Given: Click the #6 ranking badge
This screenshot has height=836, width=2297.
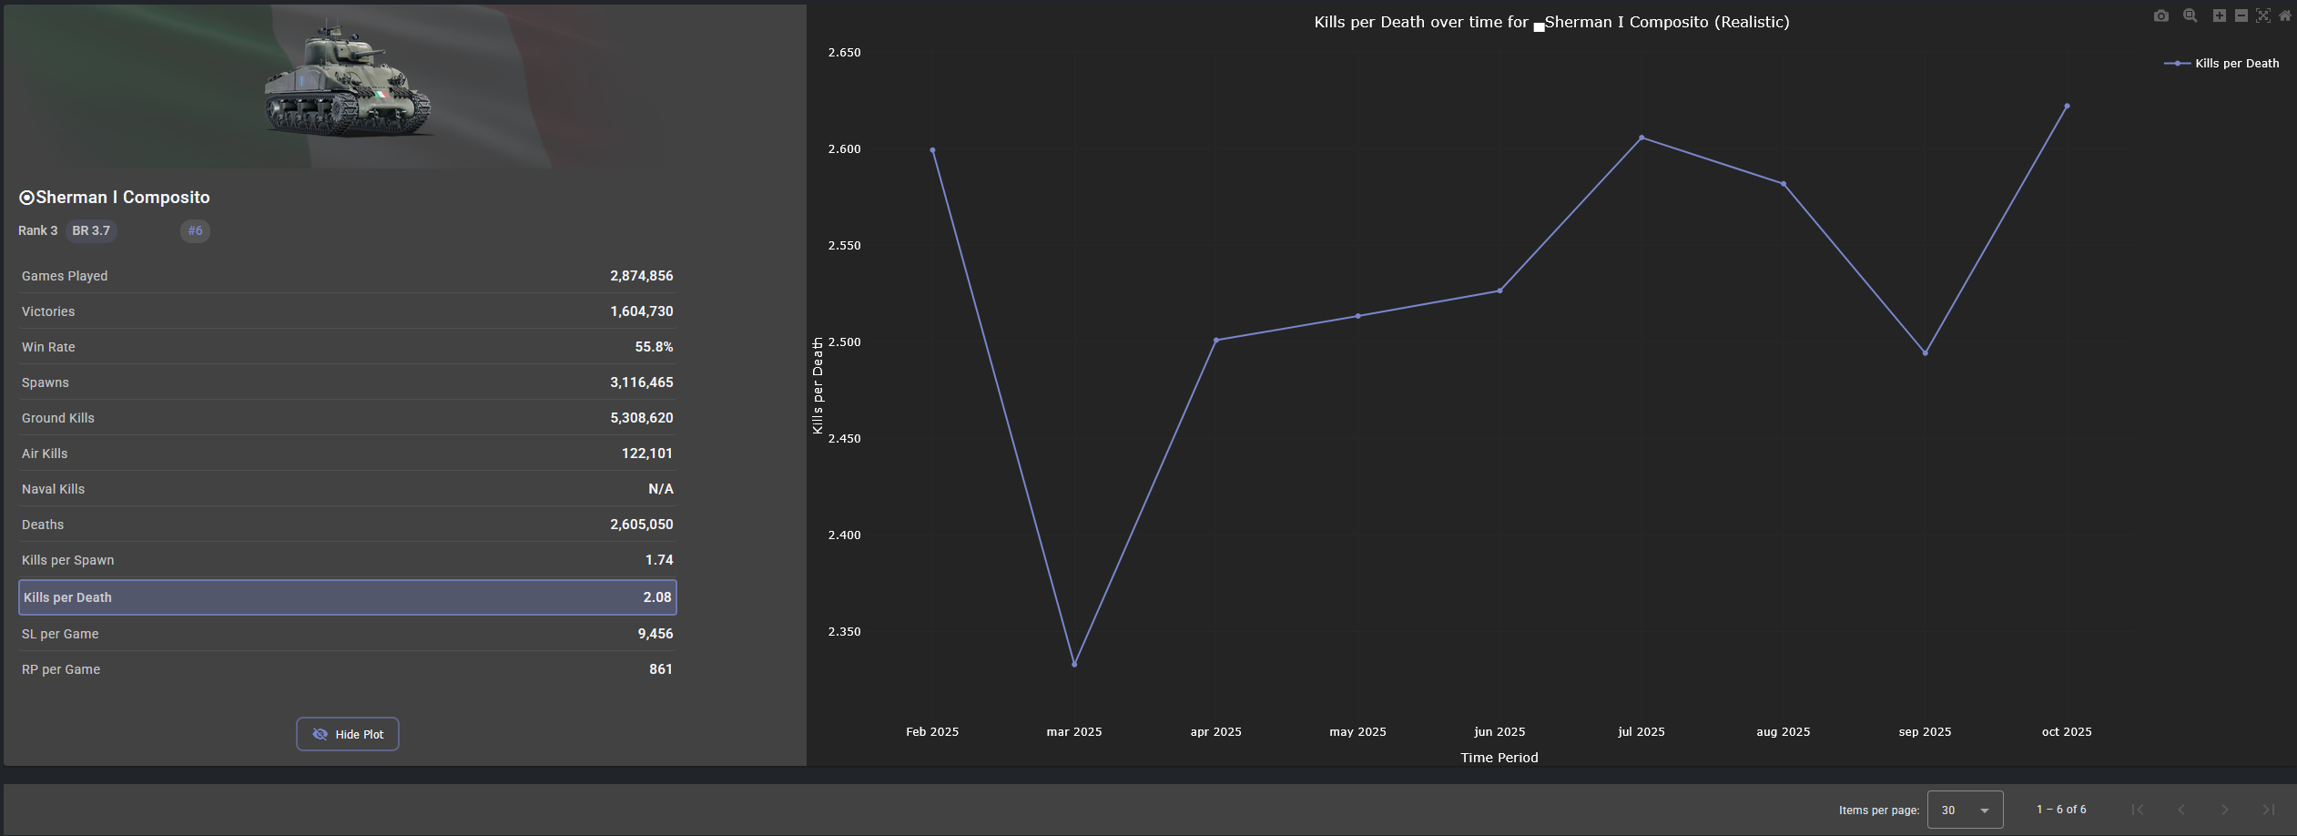Looking at the screenshot, I should 195,231.
